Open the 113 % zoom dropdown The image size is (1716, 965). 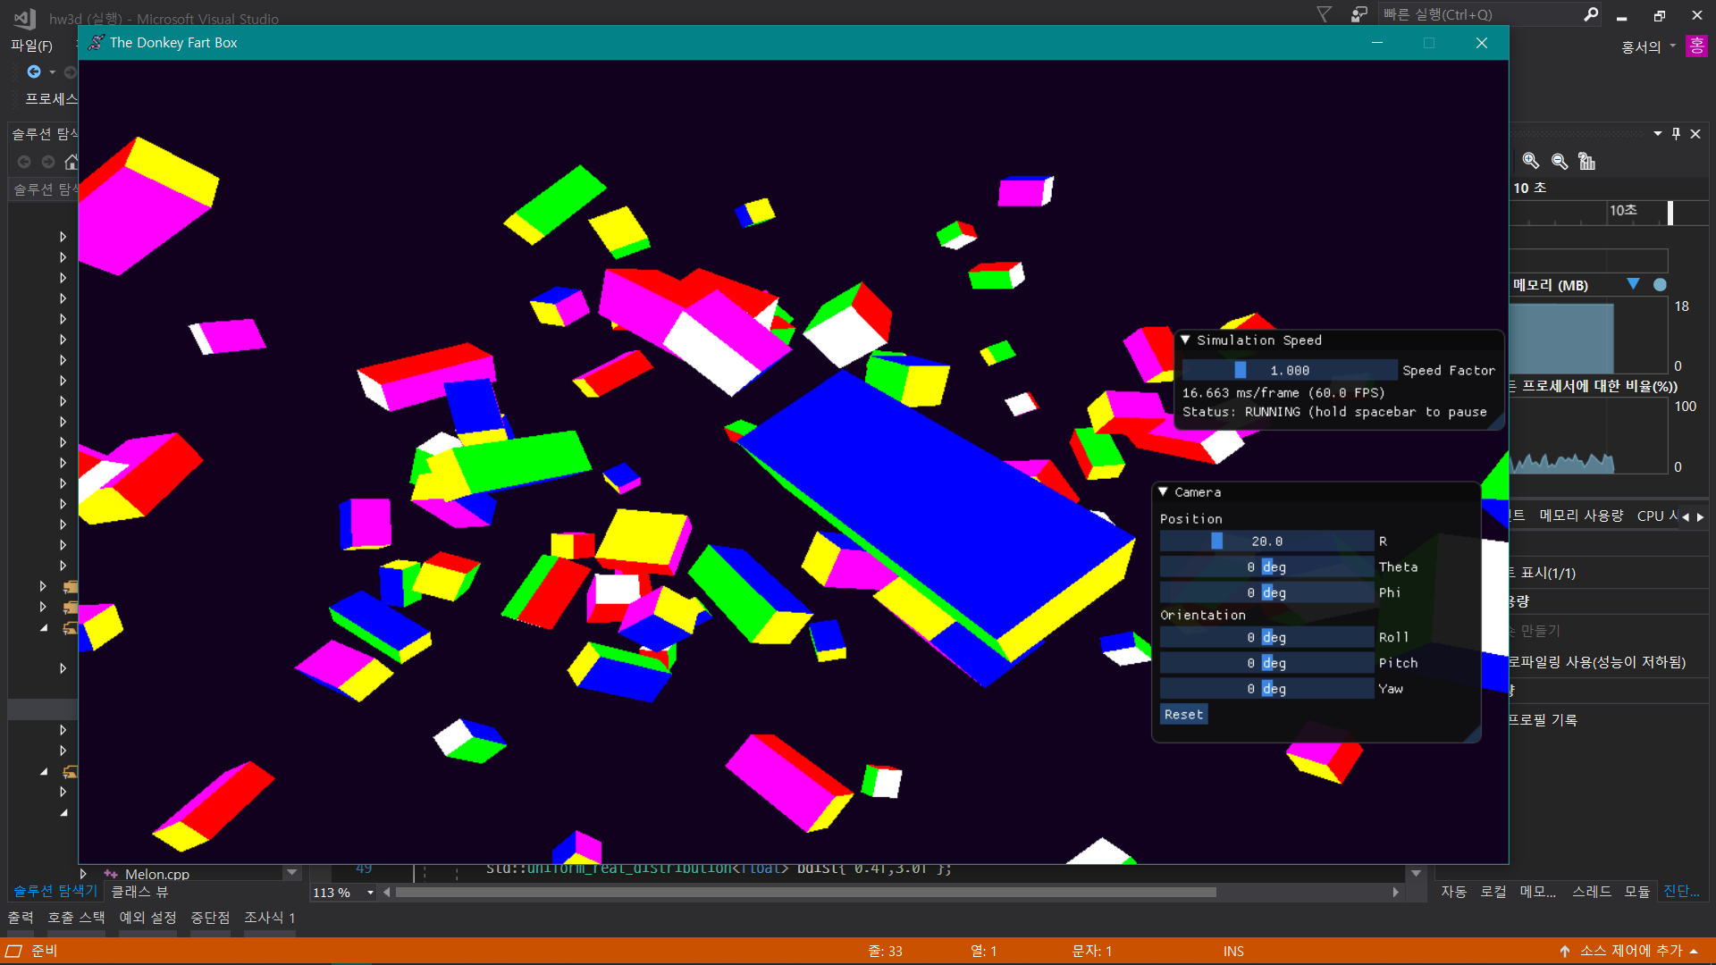(x=370, y=893)
